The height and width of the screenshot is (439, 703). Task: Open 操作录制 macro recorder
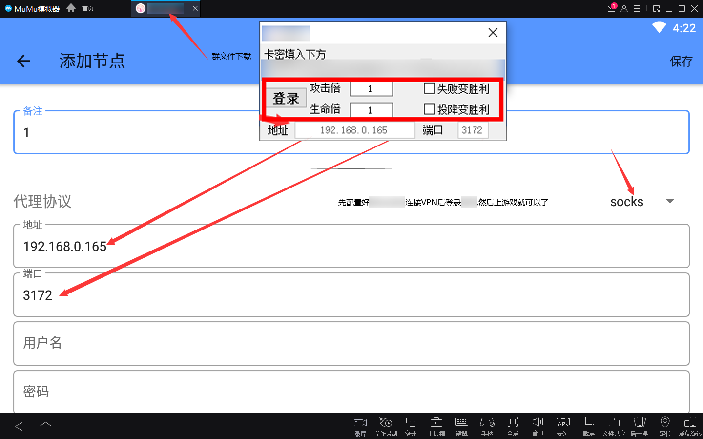386,426
